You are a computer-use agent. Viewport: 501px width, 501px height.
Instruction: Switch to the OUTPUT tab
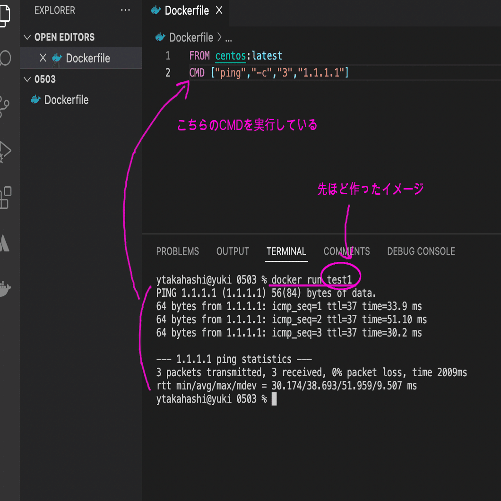pos(233,251)
